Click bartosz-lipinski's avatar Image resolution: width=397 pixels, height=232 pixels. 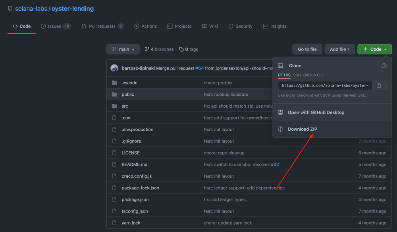[x=114, y=68]
